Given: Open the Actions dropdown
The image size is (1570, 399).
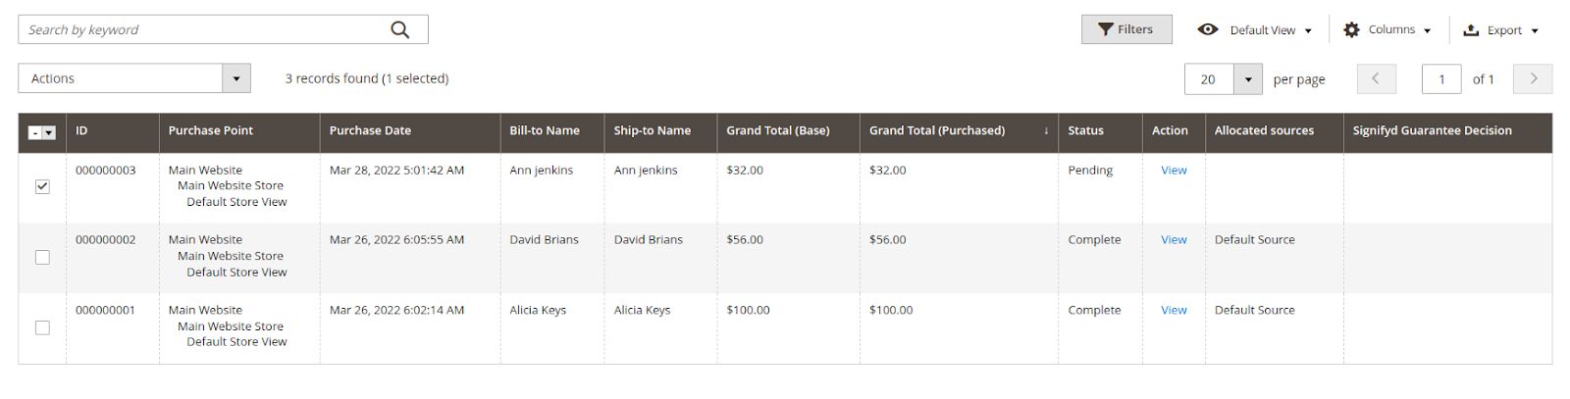Looking at the screenshot, I should [x=134, y=78].
